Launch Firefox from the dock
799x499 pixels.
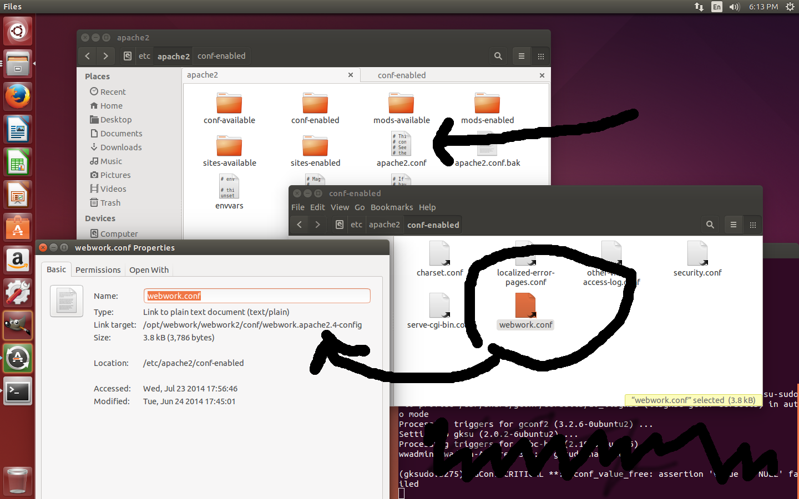coord(18,96)
